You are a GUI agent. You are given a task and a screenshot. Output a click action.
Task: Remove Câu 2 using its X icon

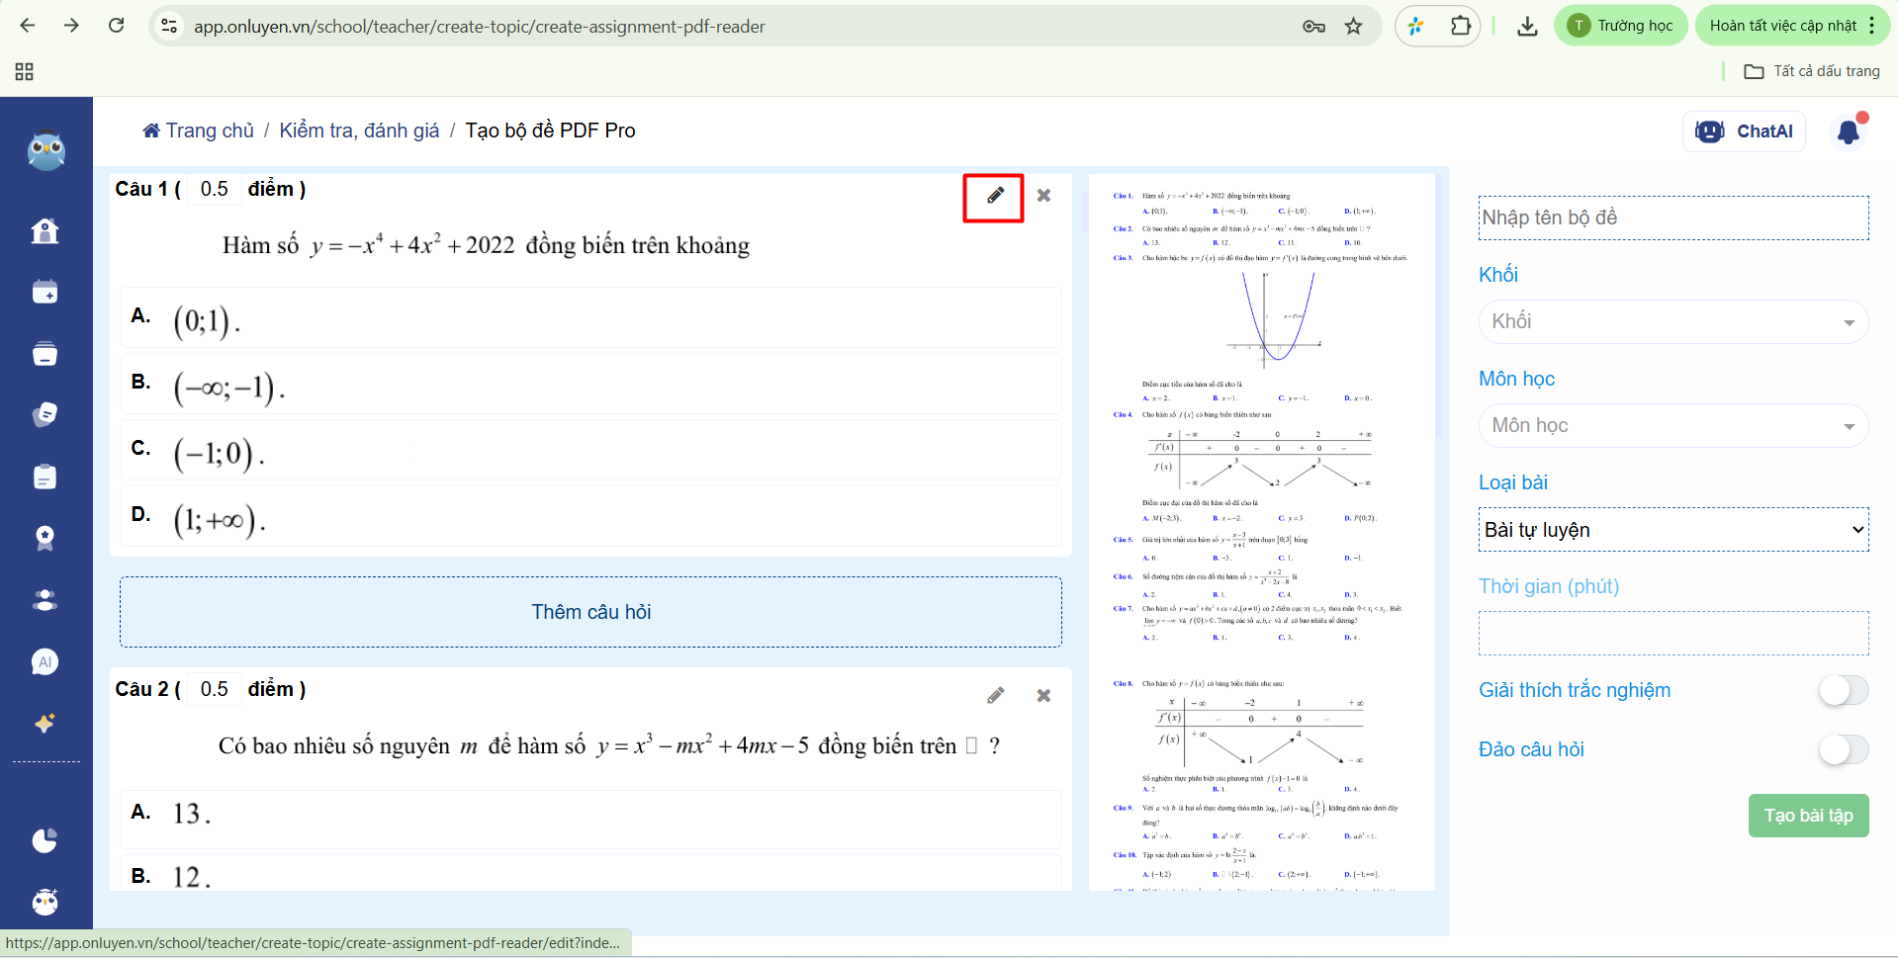point(1043,696)
